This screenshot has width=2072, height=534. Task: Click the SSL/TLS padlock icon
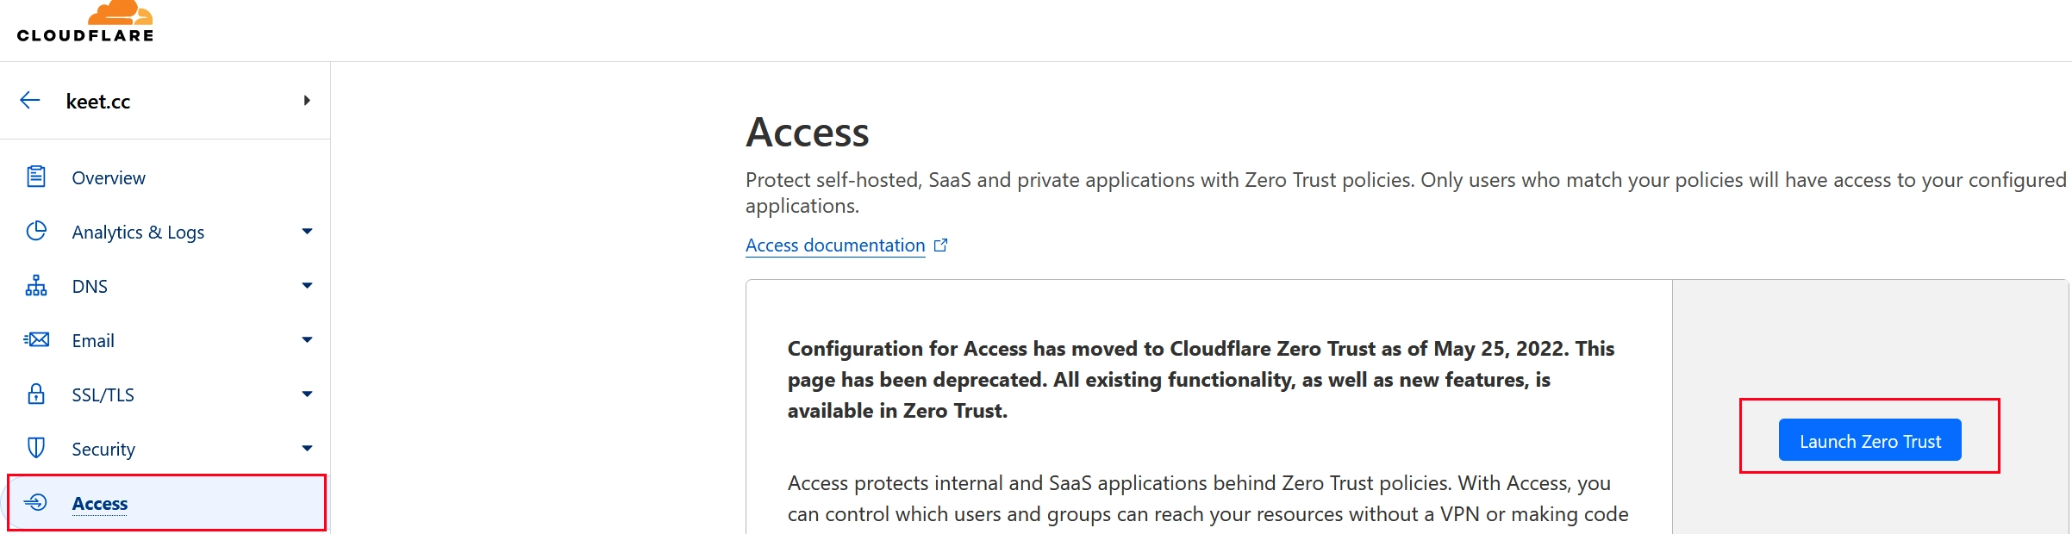36,394
